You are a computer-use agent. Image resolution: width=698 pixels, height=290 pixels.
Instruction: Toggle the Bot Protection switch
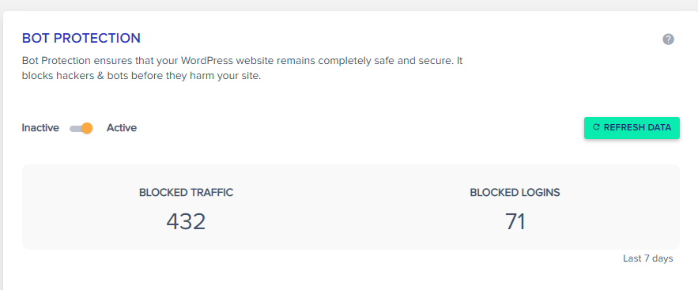coord(81,128)
